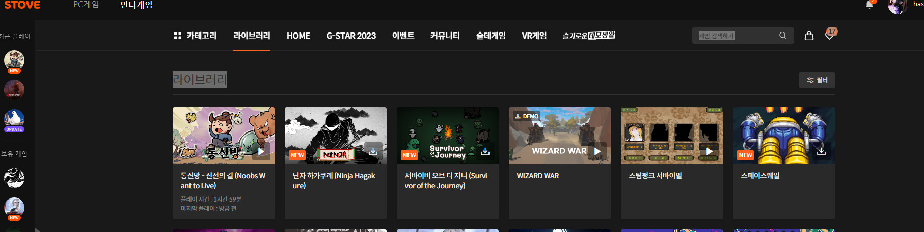Open the WIZARD WAR demo thumbnail

point(560,136)
